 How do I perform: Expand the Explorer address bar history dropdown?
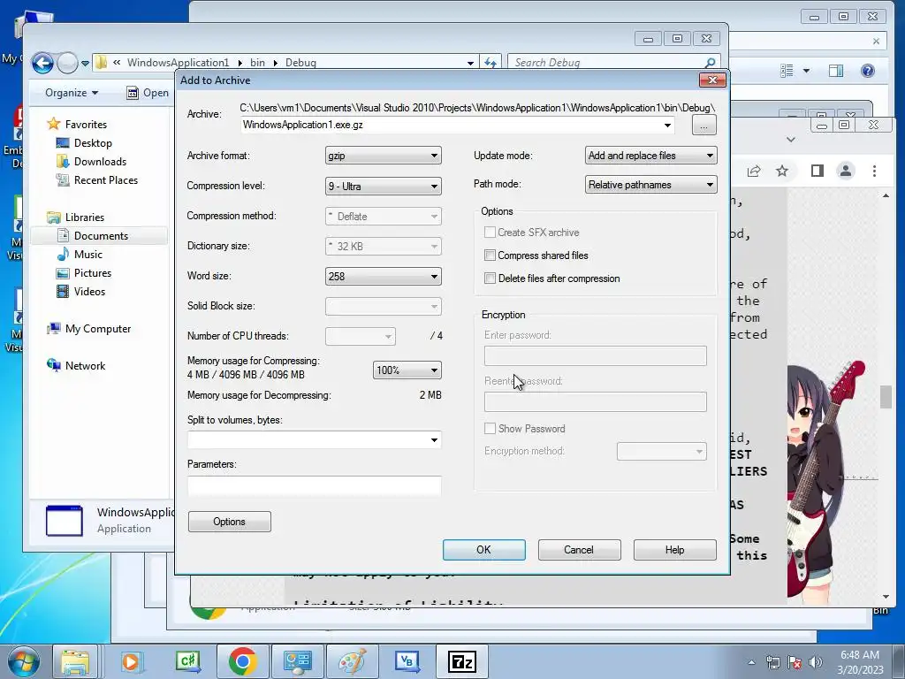tap(470, 63)
